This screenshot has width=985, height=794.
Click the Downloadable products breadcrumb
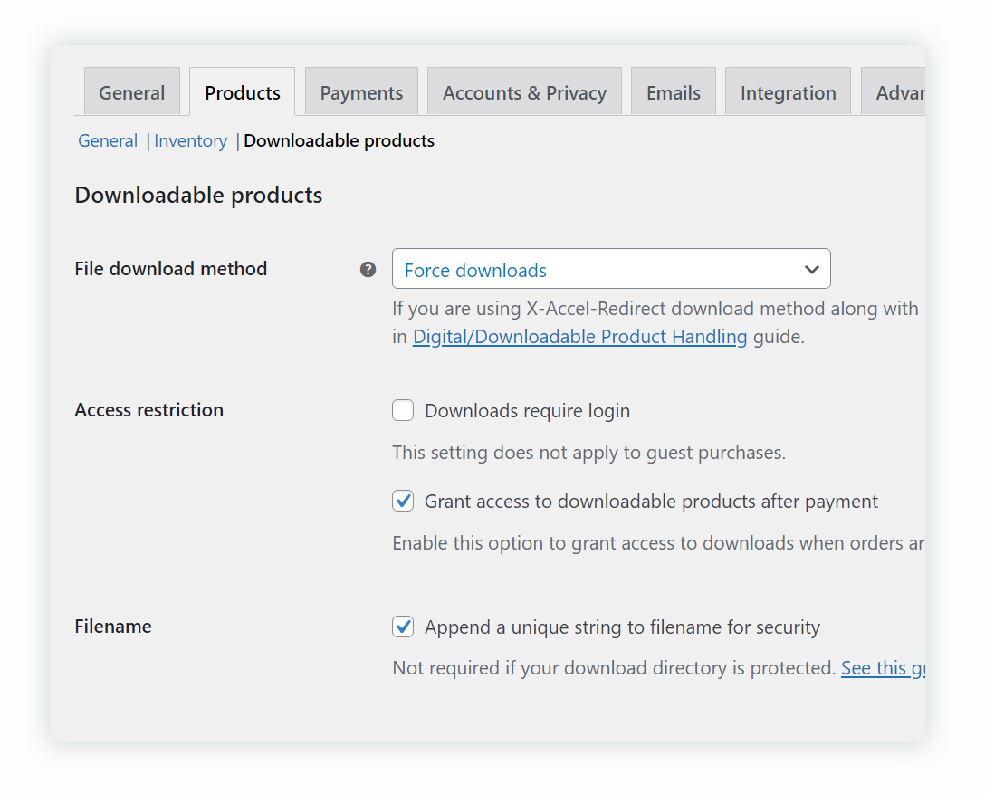pos(339,140)
